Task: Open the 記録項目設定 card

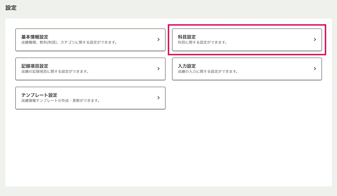Action: click(x=90, y=69)
